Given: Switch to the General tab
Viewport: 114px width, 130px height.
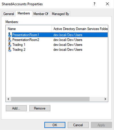Looking at the screenshot, I should point(9,14).
